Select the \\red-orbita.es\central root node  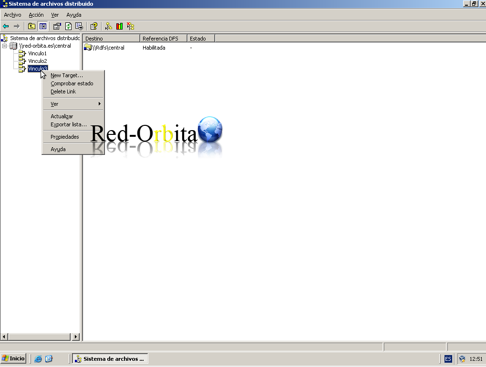coord(45,46)
